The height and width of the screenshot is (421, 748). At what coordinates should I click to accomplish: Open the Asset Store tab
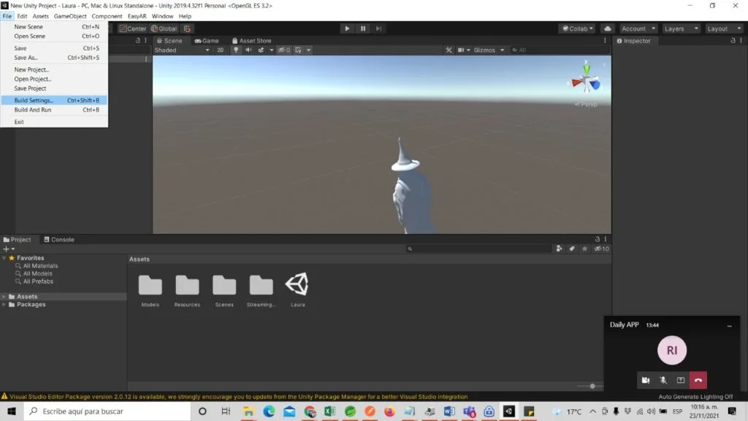[251, 41]
